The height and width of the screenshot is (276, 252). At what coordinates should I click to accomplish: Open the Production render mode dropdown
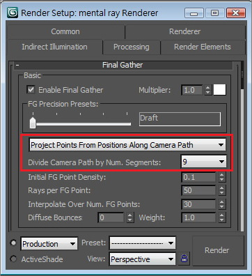(x=49, y=244)
